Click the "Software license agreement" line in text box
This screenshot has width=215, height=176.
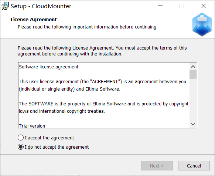pos(48,67)
